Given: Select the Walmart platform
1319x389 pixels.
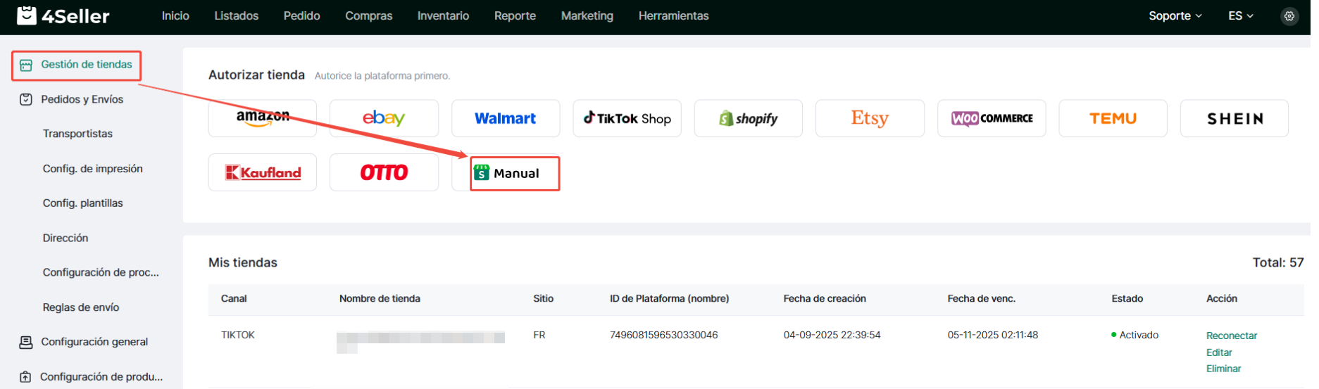Looking at the screenshot, I should 506,118.
